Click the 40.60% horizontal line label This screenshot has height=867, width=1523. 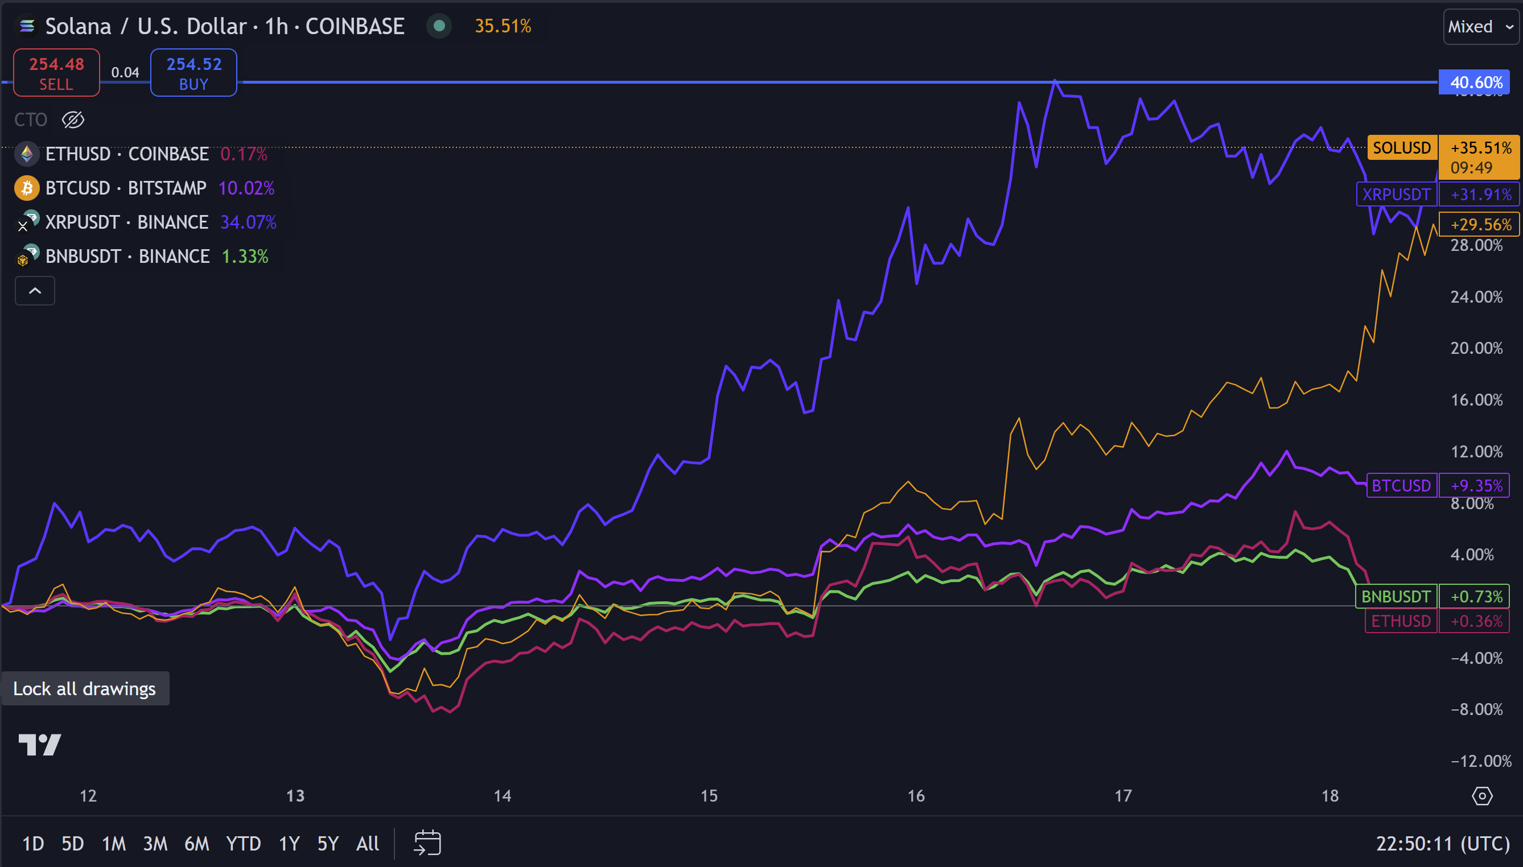(x=1475, y=82)
